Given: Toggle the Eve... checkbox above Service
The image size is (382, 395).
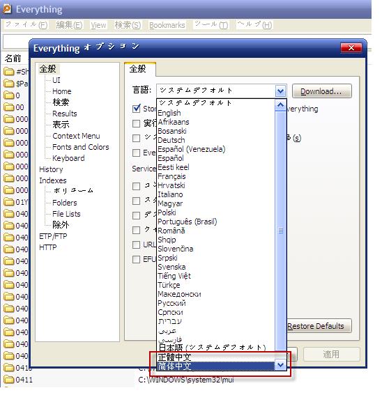Looking at the screenshot, I should pyautogui.click(x=136, y=153).
